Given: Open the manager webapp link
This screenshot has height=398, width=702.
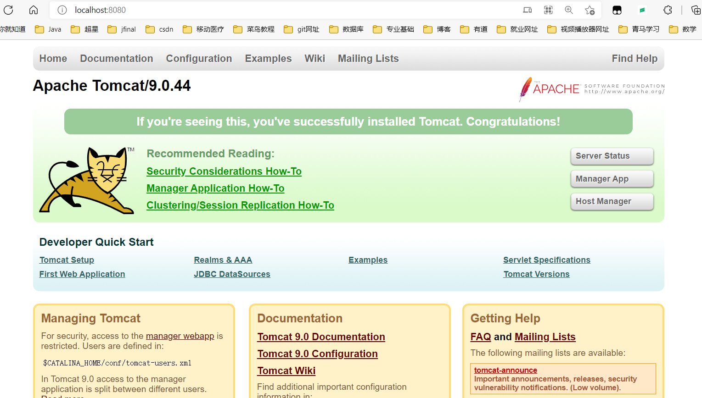Looking at the screenshot, I should click(x=180, y=336).
